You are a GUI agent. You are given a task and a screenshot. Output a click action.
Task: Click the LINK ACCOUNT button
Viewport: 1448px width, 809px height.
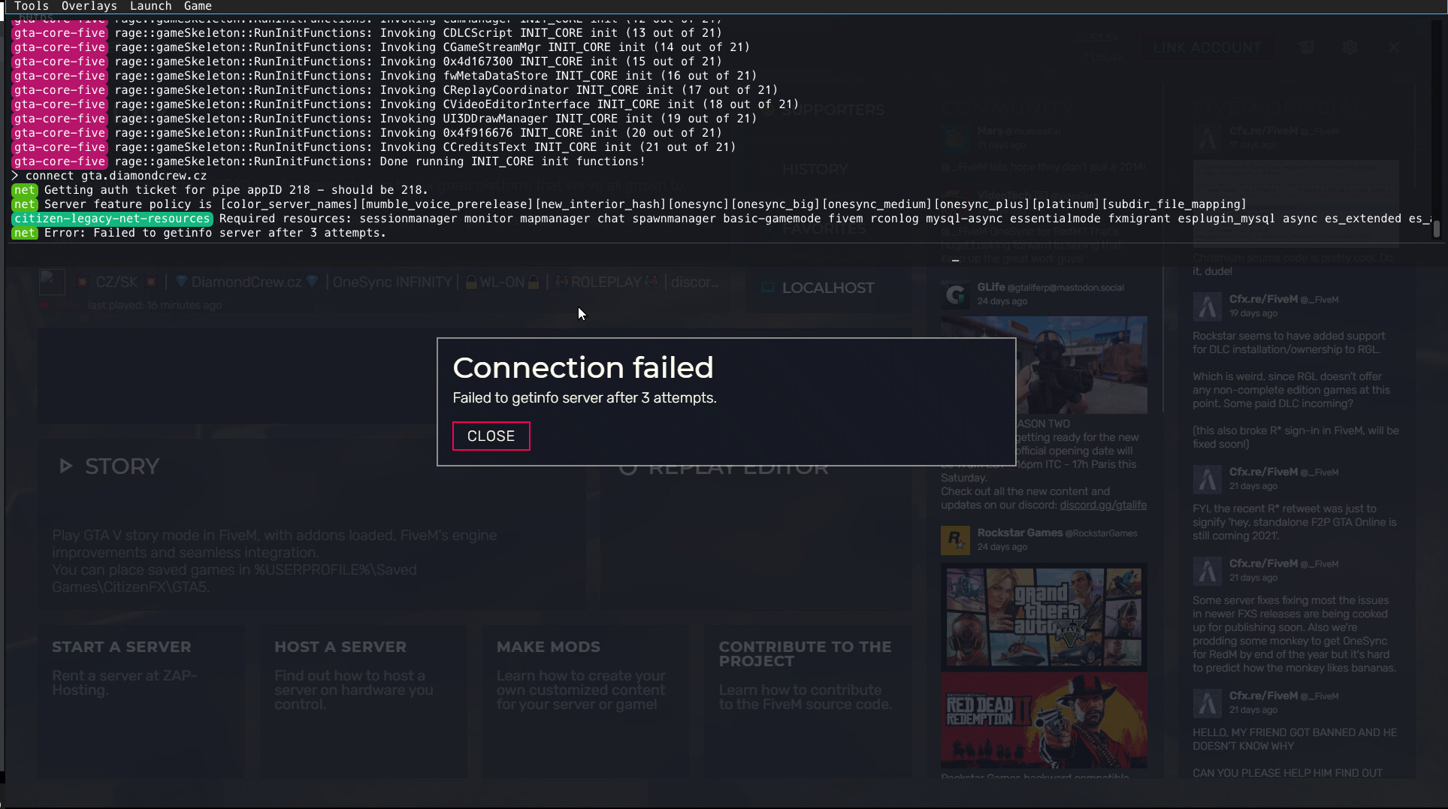coord(1207,47)
